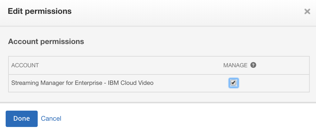Click the IBM Cloud Video account name text
The image size is (316, 132).
[x=82, y=83]
